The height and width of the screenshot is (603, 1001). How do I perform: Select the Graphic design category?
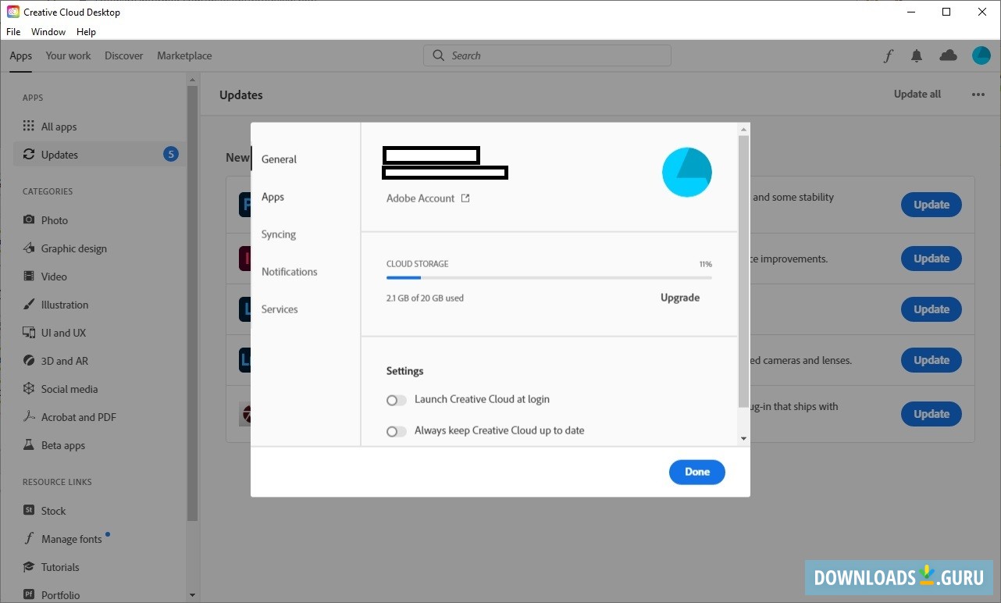[73, 248]
